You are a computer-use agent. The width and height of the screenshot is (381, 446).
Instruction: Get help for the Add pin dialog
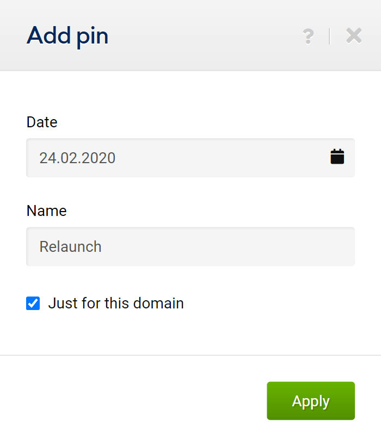coord(309,36)
